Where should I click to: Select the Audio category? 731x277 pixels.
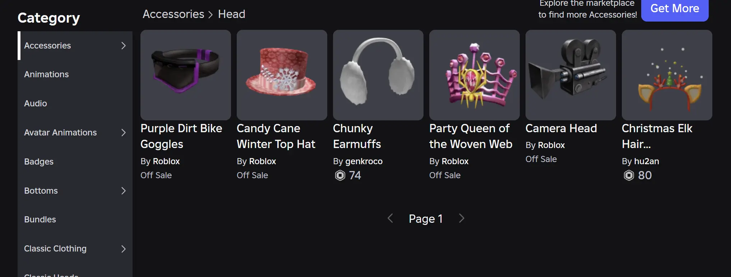pyautogui.click(x=36, y=103)
